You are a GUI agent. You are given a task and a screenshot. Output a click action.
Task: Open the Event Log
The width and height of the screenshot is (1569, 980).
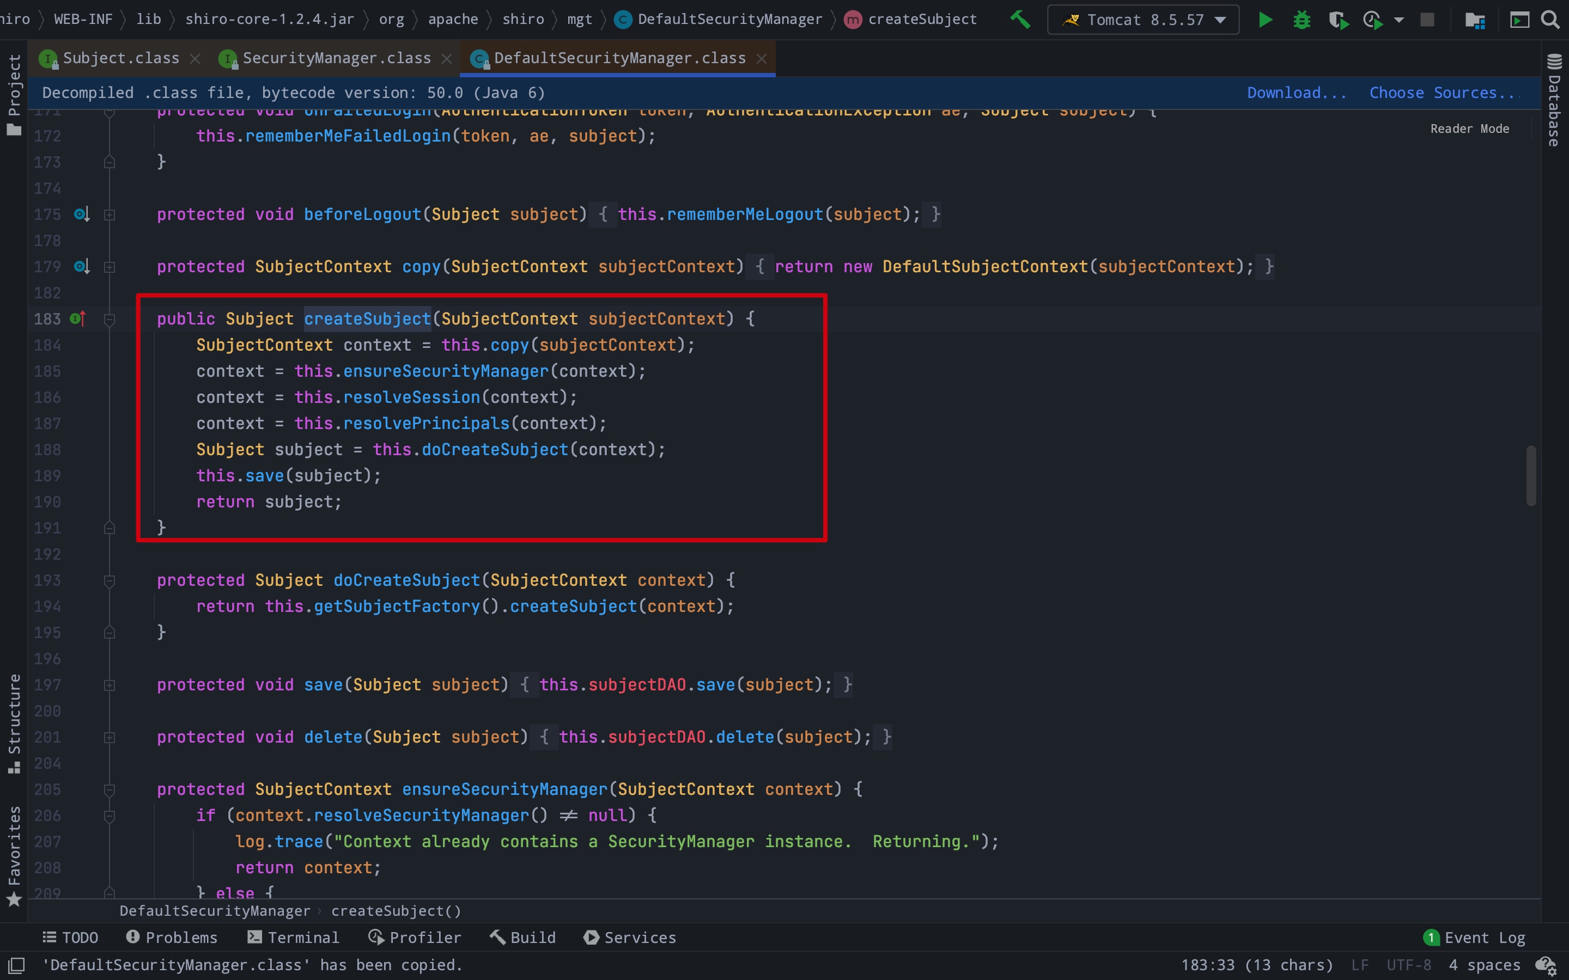coord(1474,937)
